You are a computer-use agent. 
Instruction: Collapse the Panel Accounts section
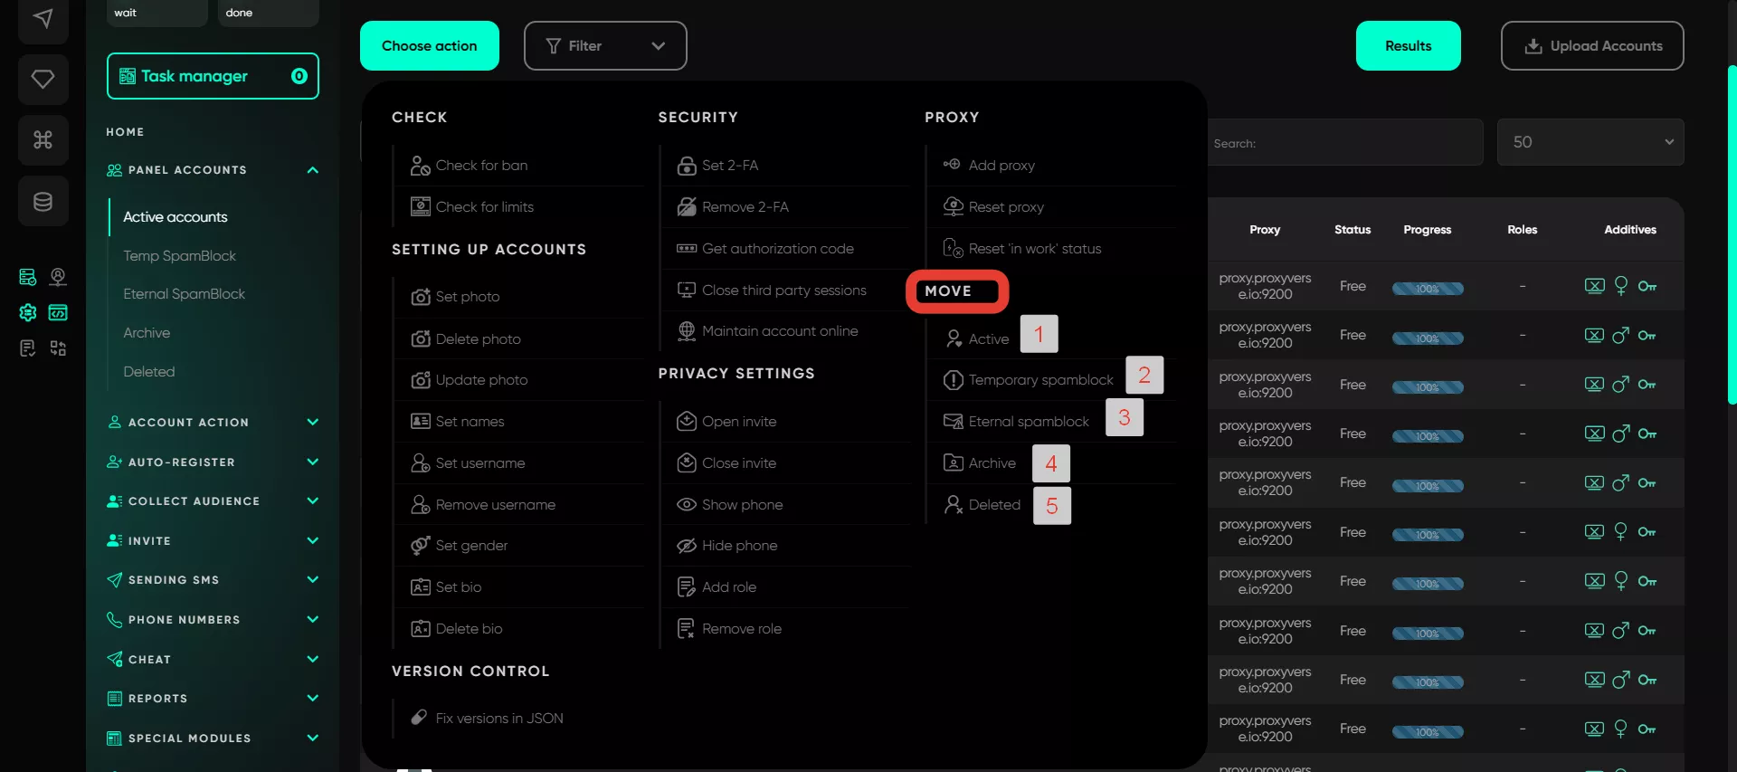(x=312, y=170)
